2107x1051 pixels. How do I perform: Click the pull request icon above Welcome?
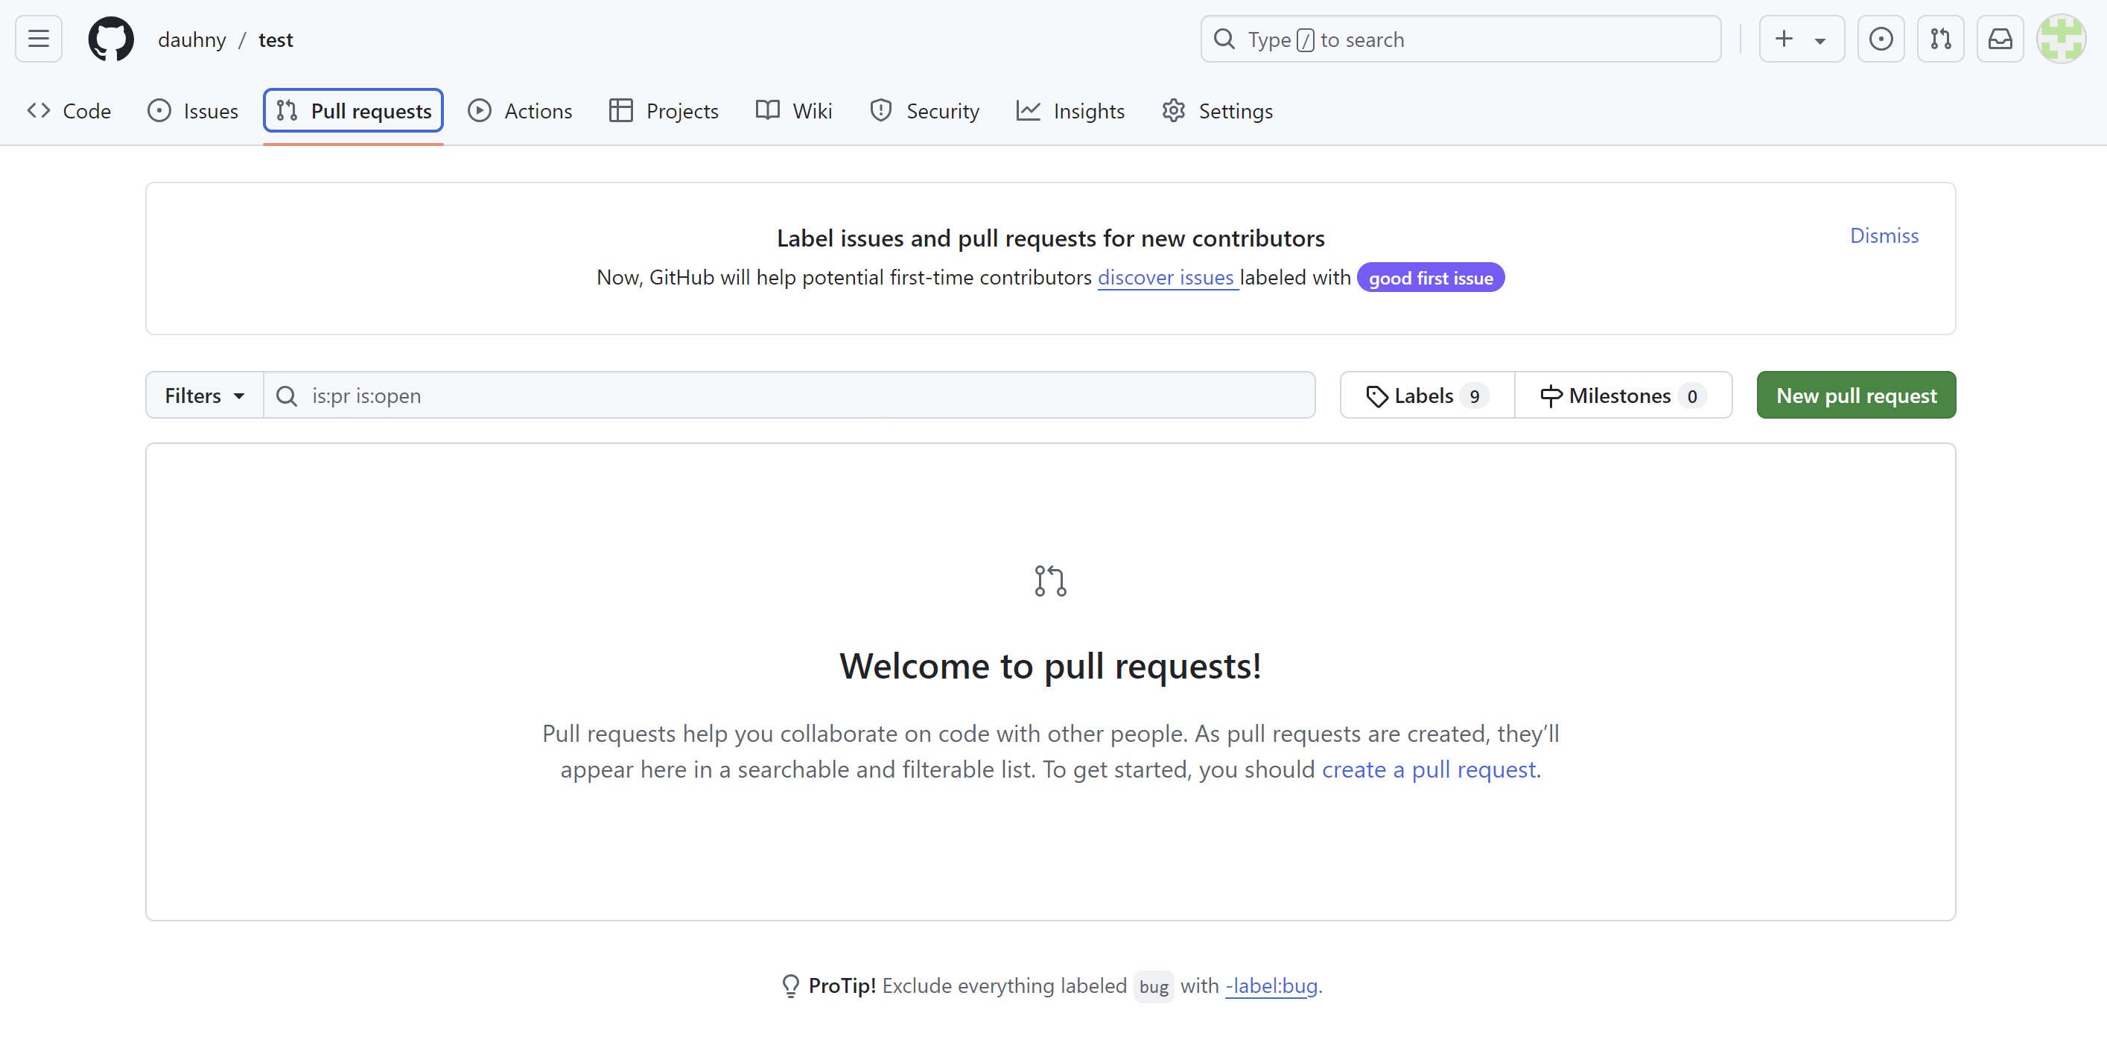coord(1050,581)
